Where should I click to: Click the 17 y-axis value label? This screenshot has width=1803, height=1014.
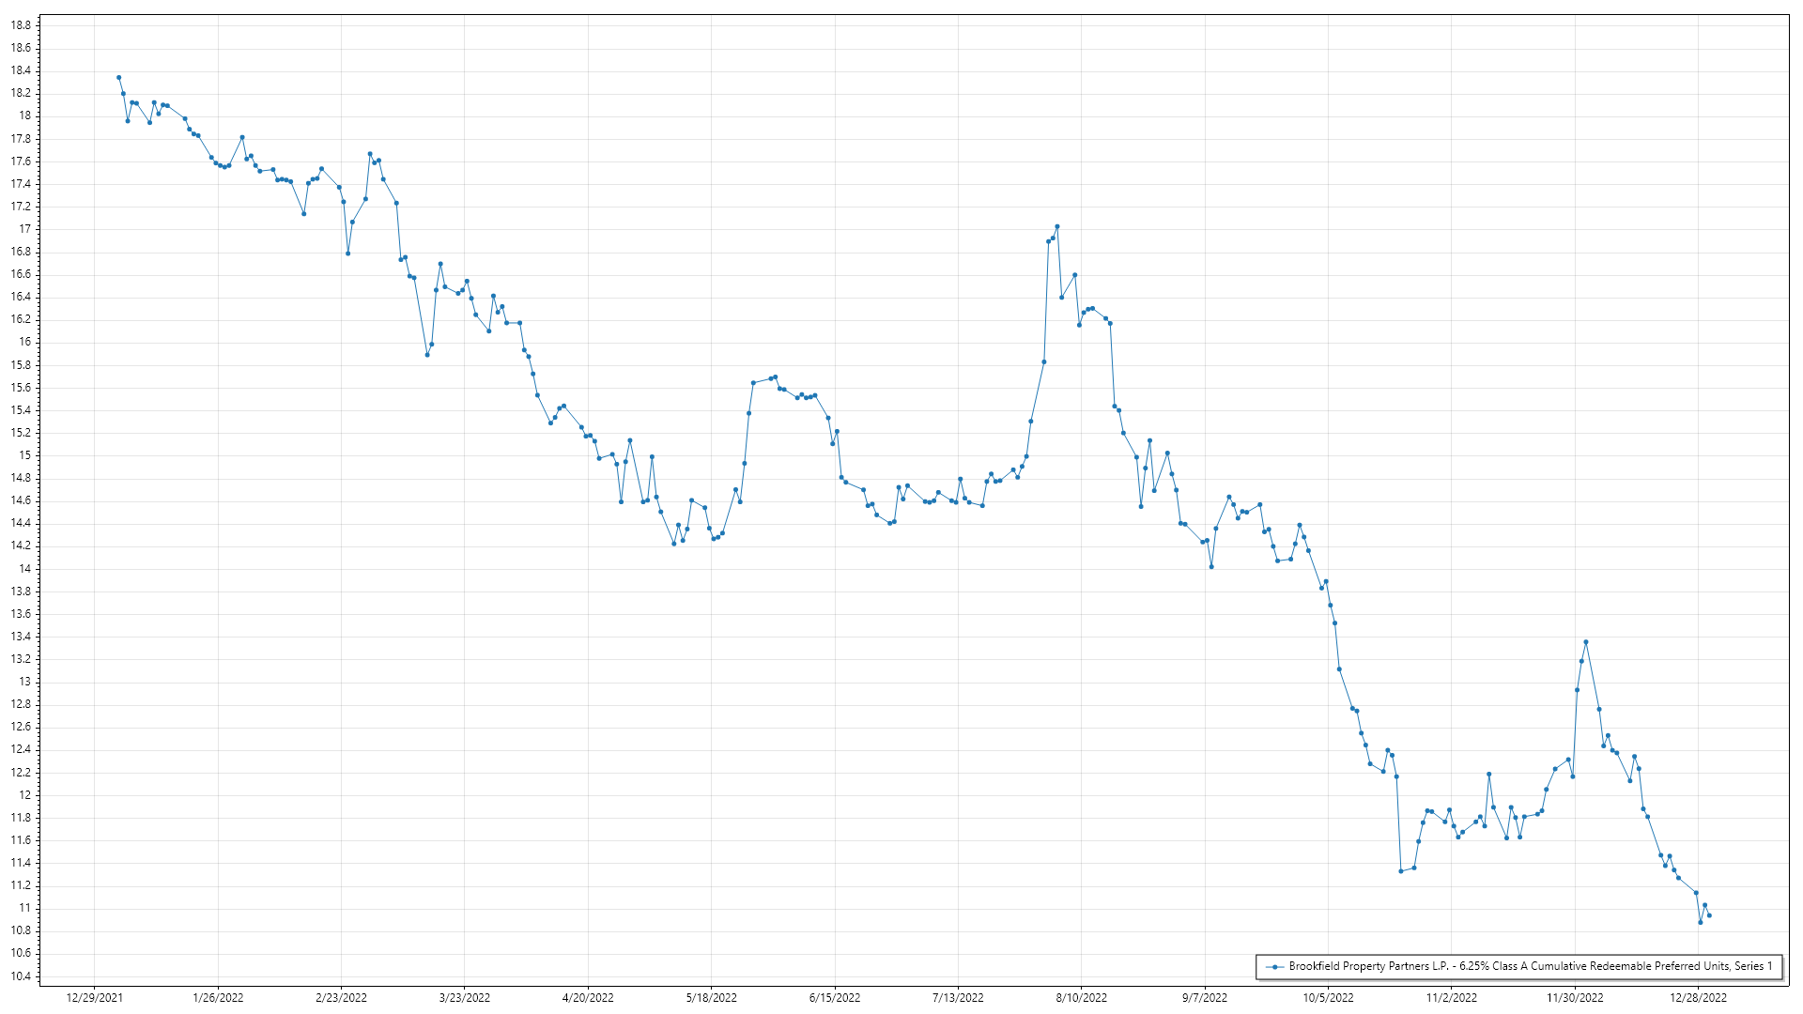24,229
